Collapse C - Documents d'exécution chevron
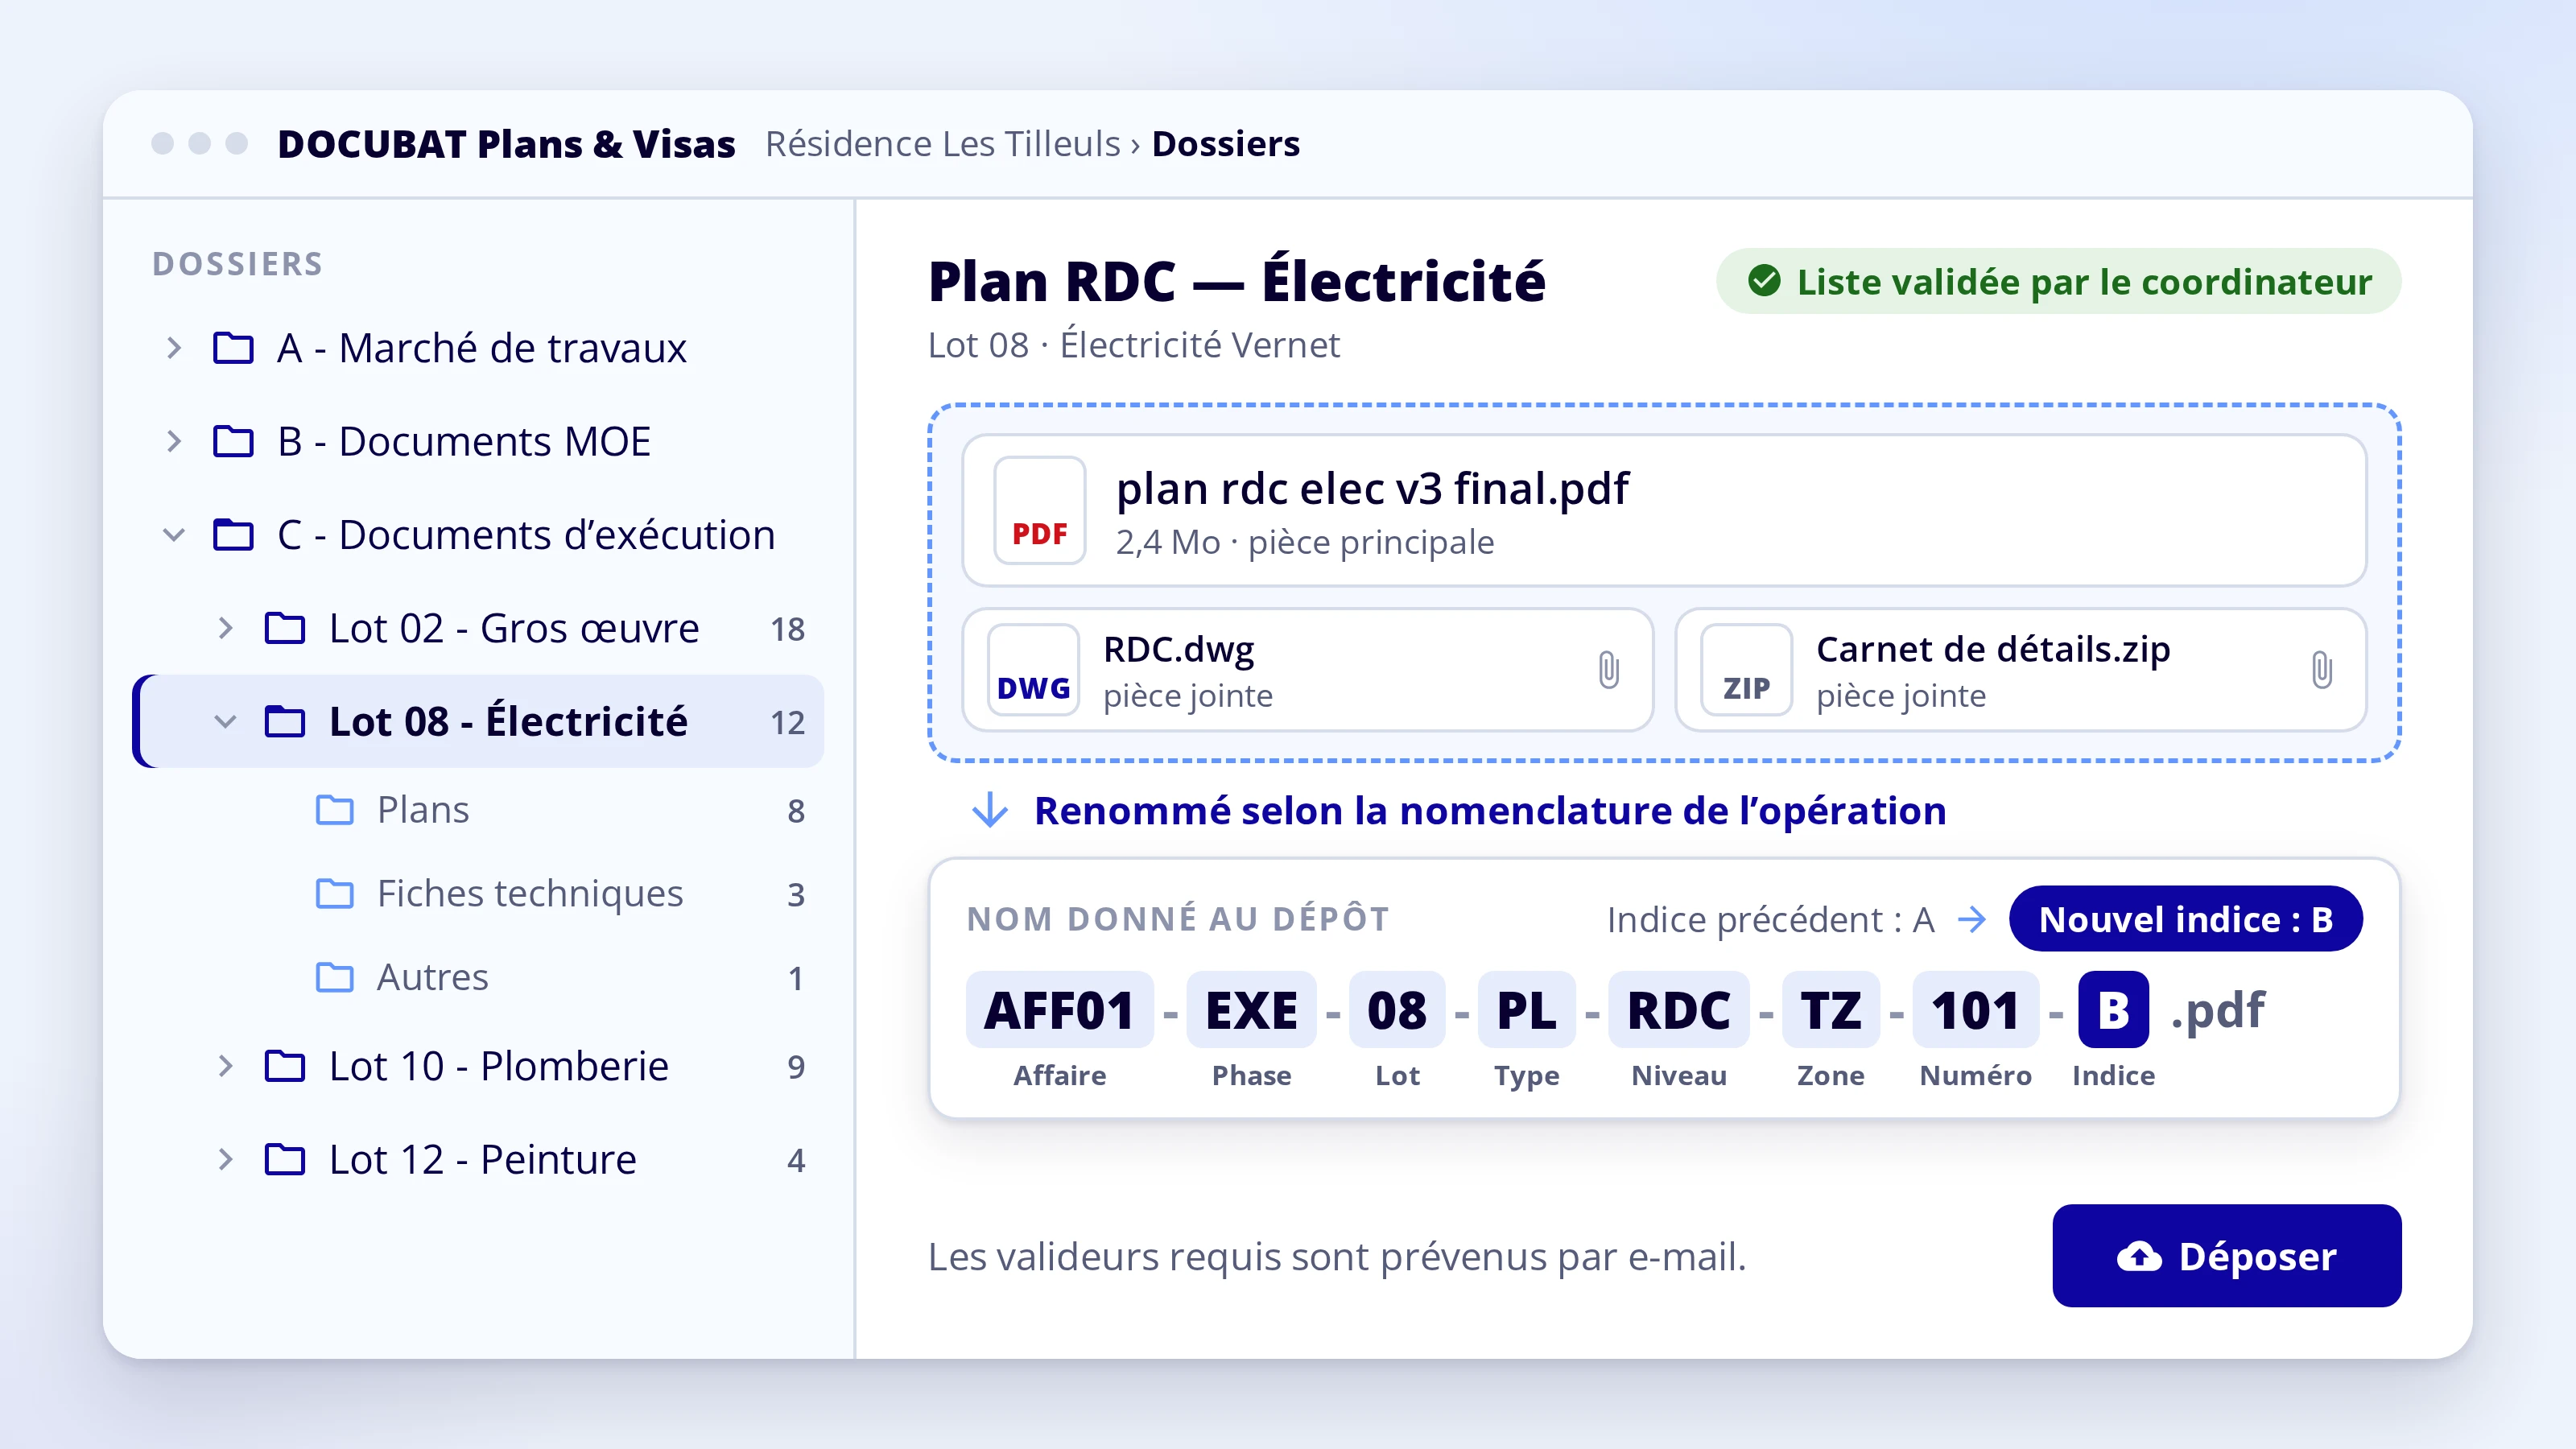The height and width of the screenshot is (1449, 2576). 174,535
